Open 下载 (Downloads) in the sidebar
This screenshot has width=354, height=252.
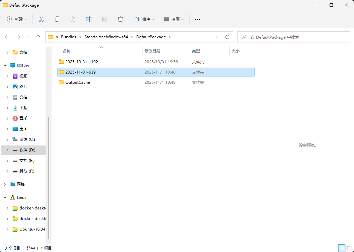click(23, 108)
